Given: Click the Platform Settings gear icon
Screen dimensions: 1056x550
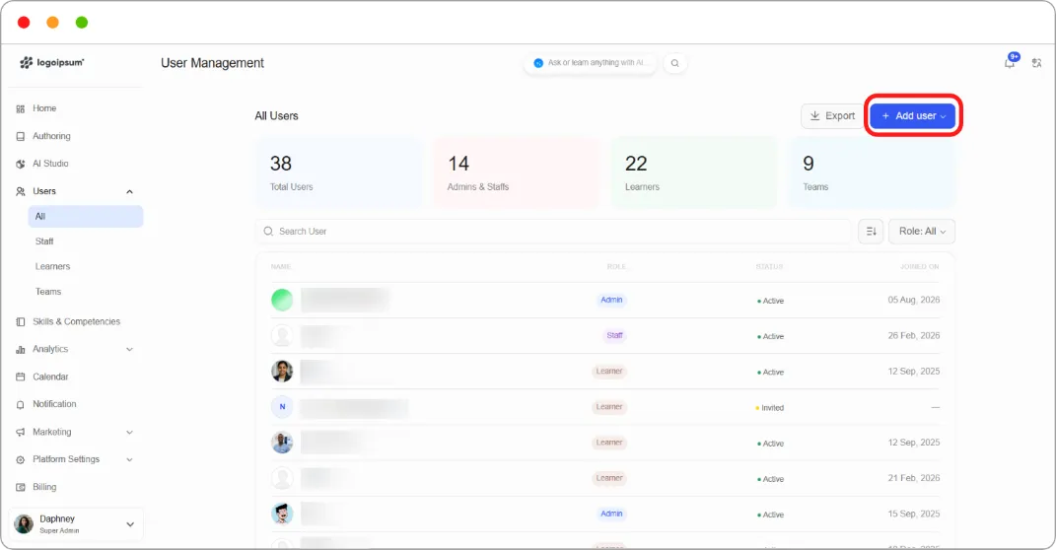Looking at the screenshot, I should point(20,459).
